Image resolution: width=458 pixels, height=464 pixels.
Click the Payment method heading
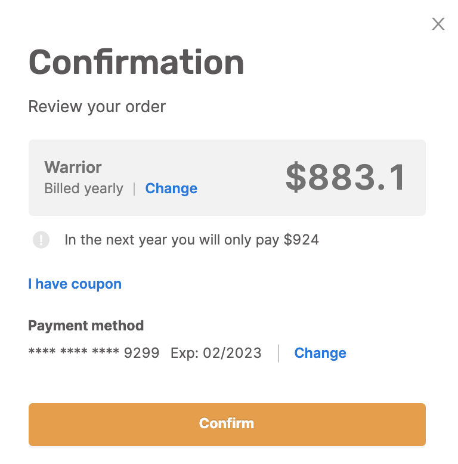point(86,326)
